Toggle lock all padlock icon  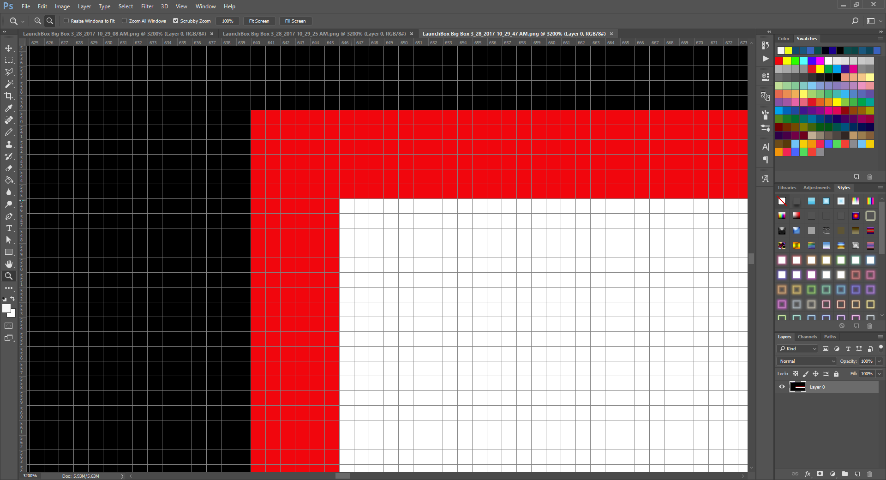[836, 374]
